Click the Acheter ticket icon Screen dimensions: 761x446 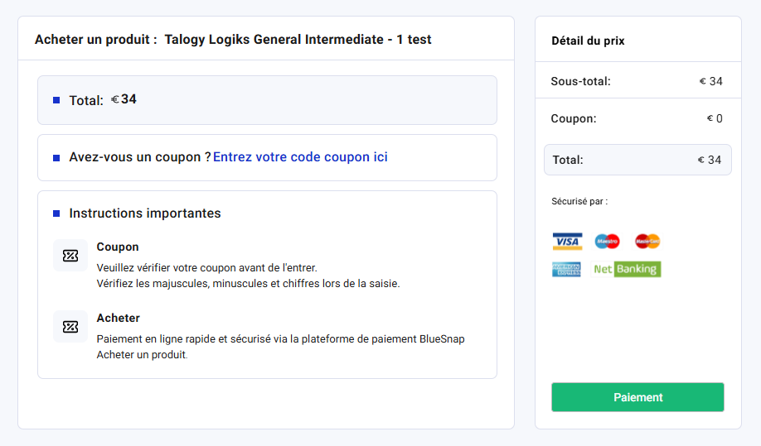point(70,327)
